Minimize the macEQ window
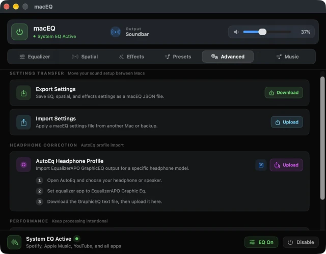The height and width of the screenshot is (254, 326). click(16, 7)
